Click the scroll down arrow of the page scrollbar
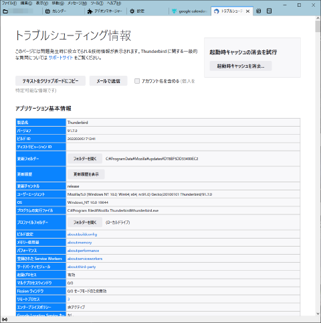The image size is (321, 323). tap(318, 314)
